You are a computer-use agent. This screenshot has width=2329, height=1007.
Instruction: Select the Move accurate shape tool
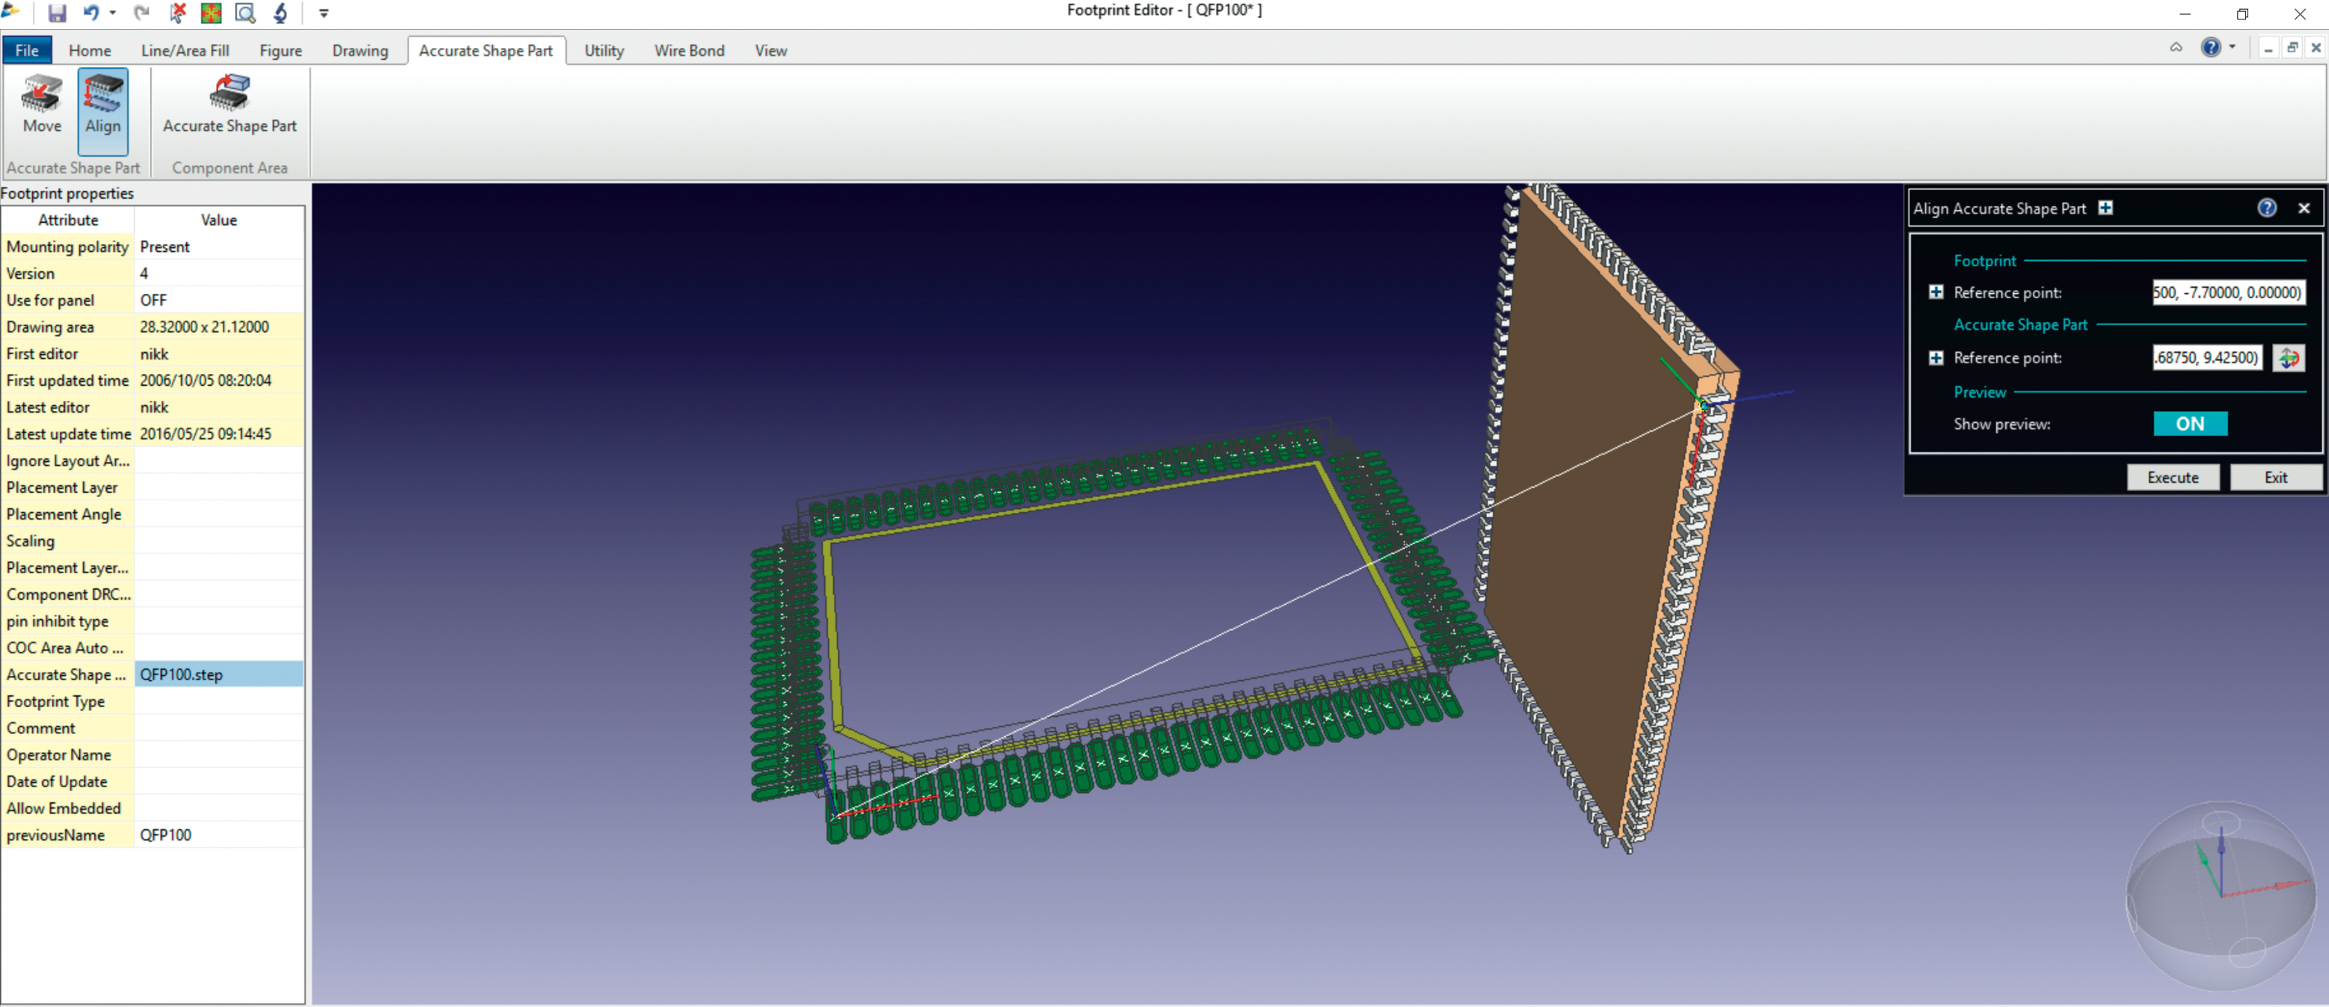click(x=42, y=105)
